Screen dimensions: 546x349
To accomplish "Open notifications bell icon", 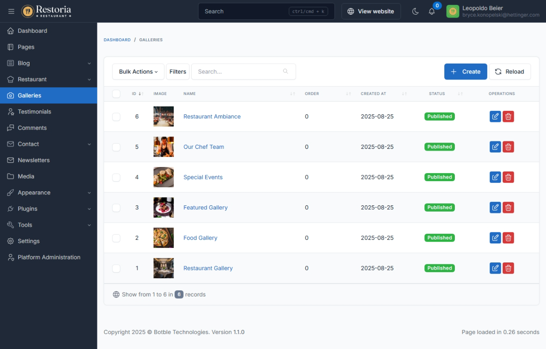I will 432,11.
